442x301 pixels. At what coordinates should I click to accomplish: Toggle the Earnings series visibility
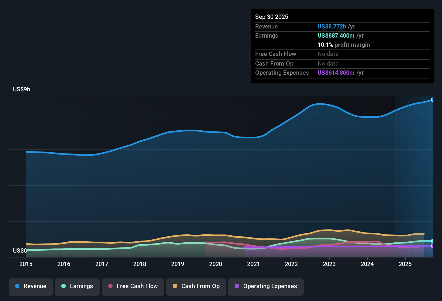[x=77, y=286]
